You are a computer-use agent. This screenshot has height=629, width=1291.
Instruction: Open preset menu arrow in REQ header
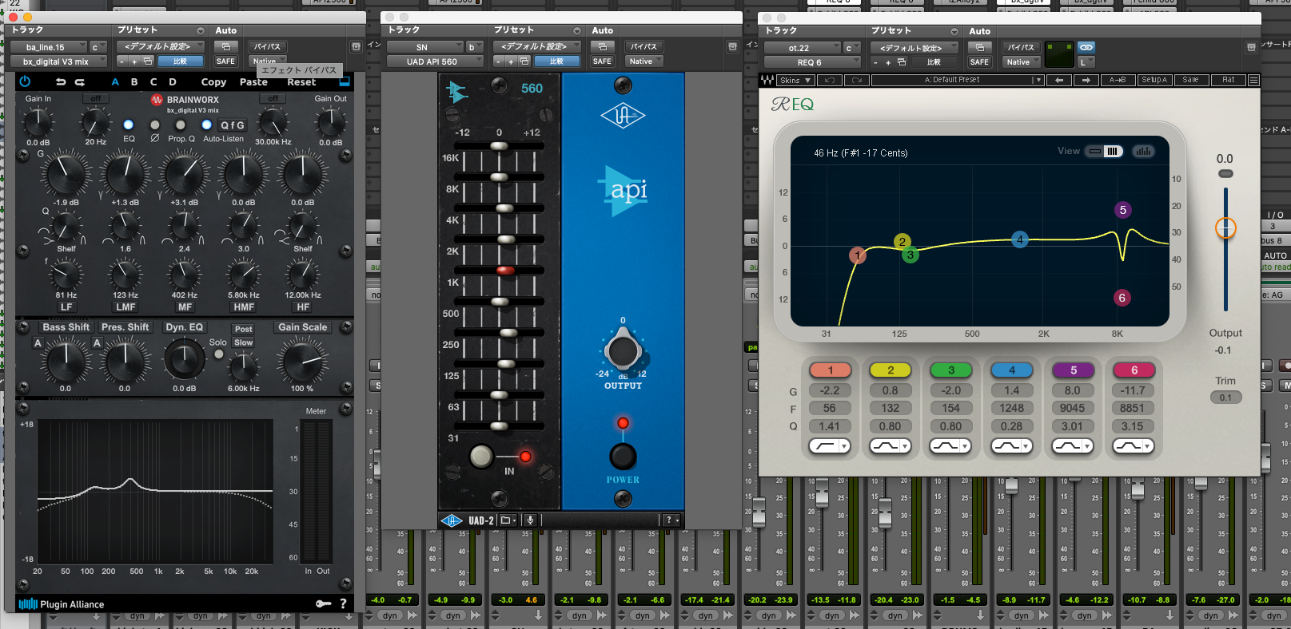click(954, 31)
